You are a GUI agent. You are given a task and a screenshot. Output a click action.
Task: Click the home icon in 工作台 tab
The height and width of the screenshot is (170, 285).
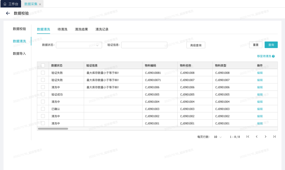pos(5,4)
